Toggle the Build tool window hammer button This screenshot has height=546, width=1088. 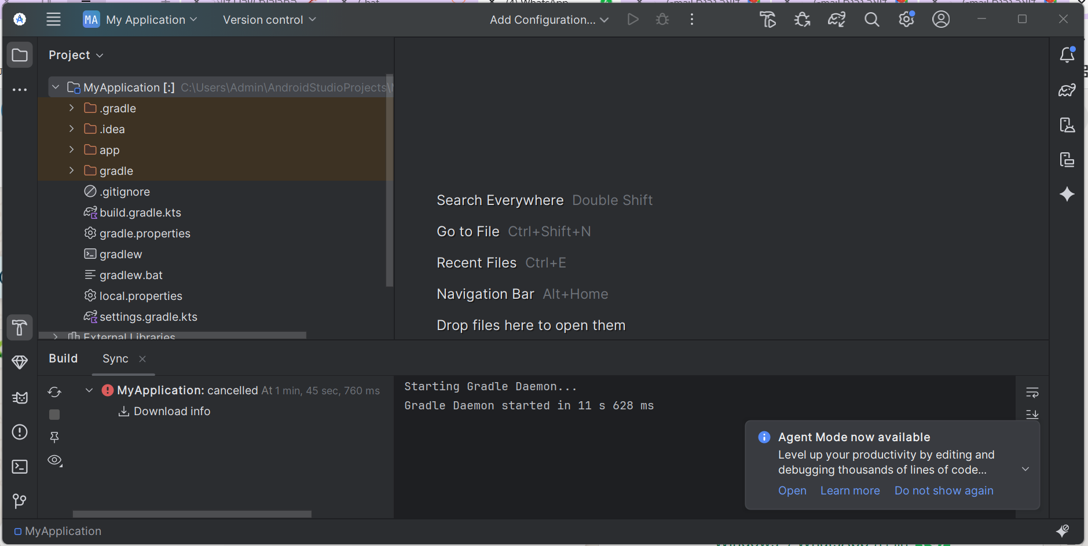click(x=20, y=328)
